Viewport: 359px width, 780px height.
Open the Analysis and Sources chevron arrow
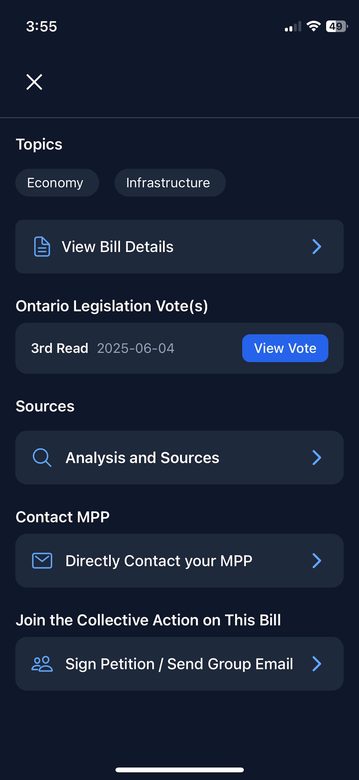317,457
